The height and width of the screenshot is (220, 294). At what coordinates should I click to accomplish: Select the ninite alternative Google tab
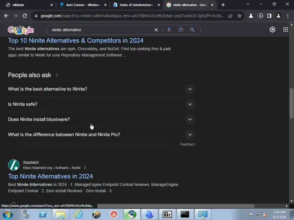pyautogui.click(x=189, y=5)
